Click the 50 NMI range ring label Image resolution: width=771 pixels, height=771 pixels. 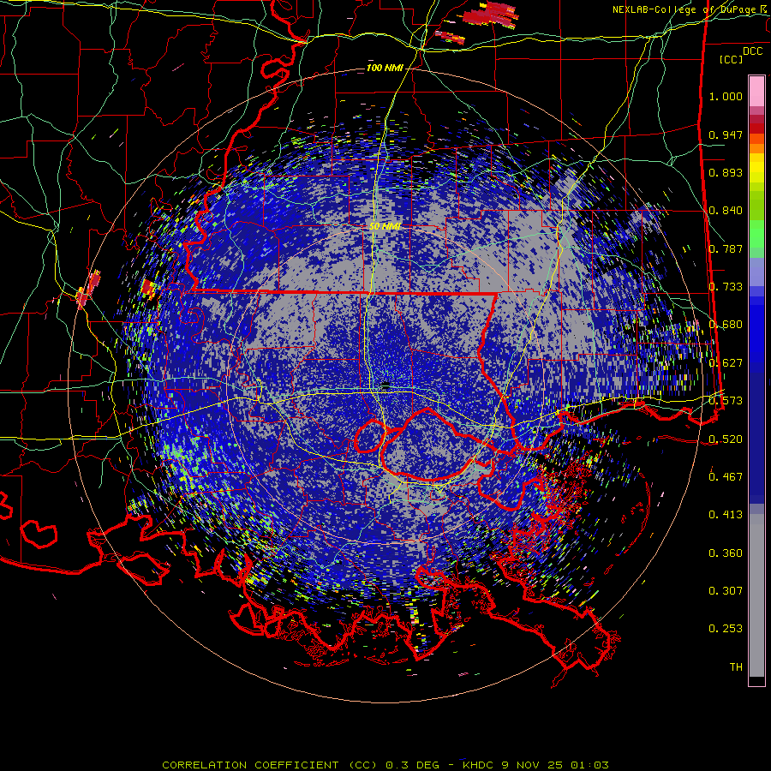point(385,227)
